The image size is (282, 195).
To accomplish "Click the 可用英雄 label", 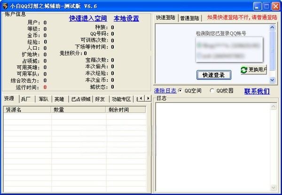I will 28,67.
